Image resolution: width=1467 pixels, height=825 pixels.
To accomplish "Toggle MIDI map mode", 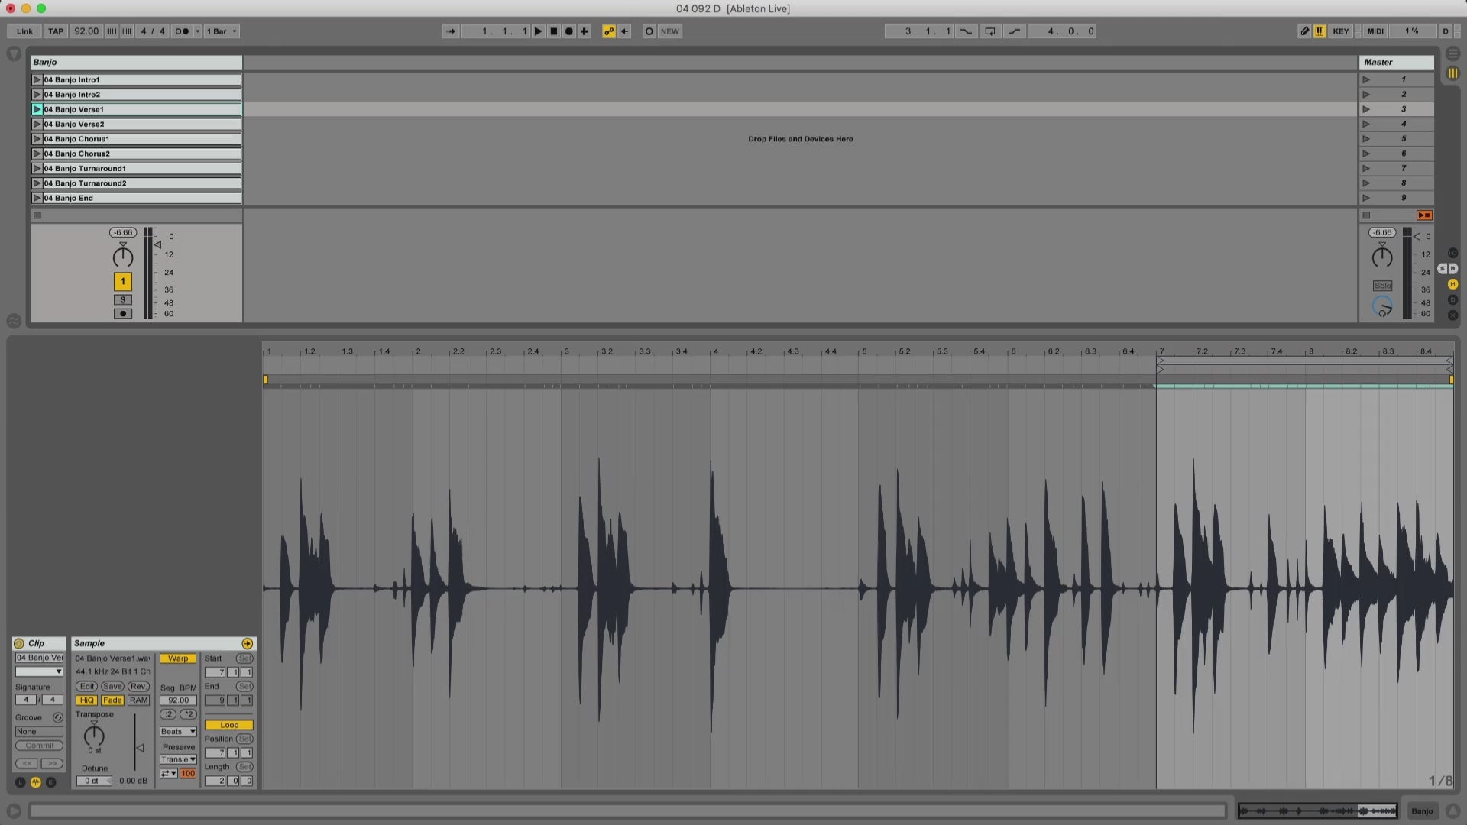I will click(x=1375, y=31).
